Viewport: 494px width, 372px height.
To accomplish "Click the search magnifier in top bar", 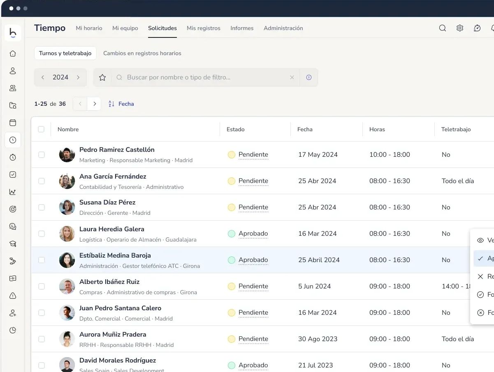I will click(x=443, y=28).
